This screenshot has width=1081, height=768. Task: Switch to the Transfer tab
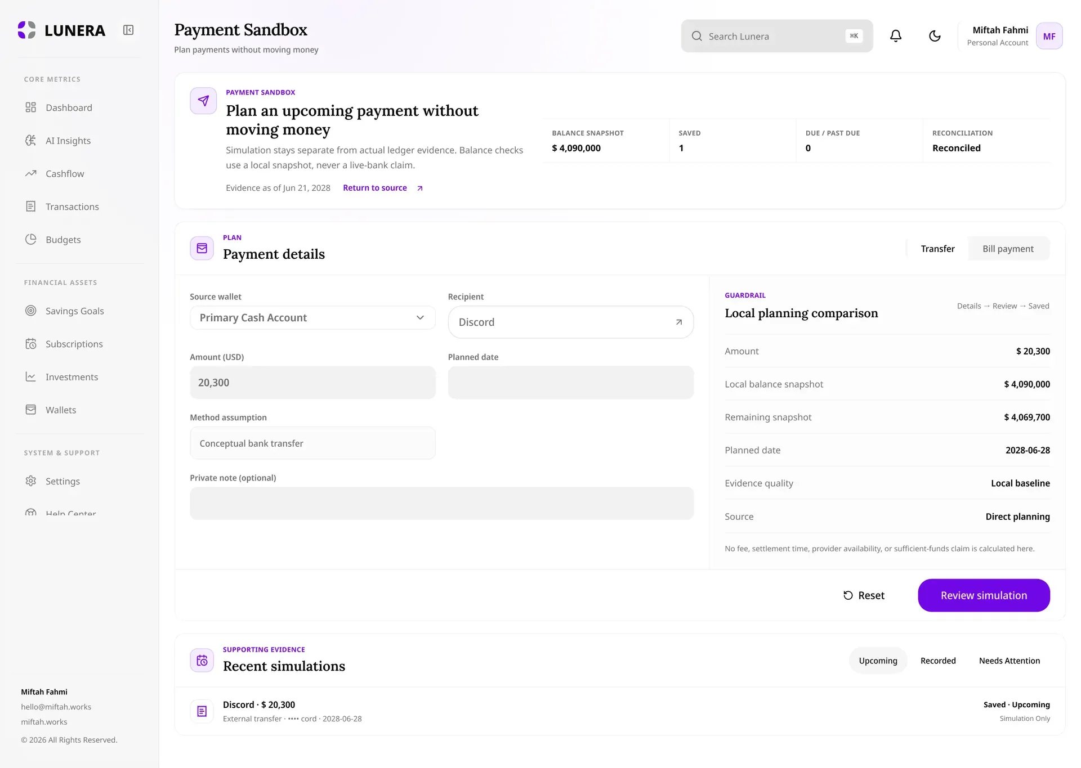tap(937, 249)
